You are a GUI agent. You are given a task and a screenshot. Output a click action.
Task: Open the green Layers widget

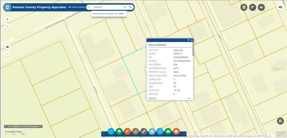(x=119, y=131)
